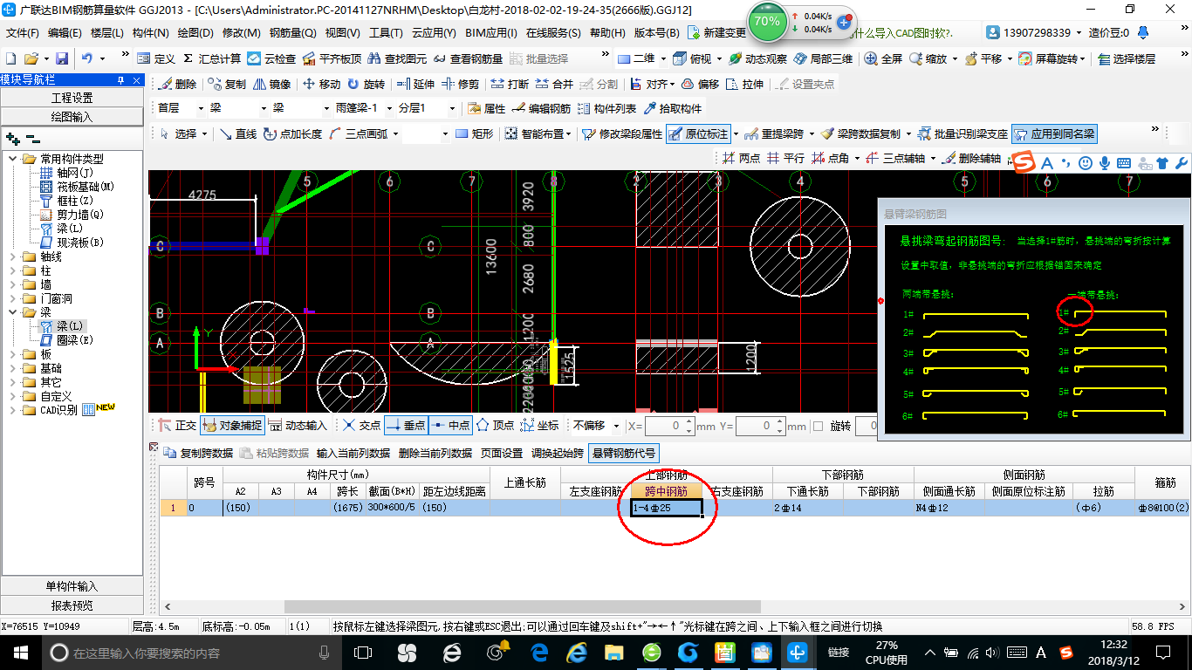This screenshot has height=670, width=1192.
Task: Click 复制跨数据 copy span data
Action: click(198, 453)
